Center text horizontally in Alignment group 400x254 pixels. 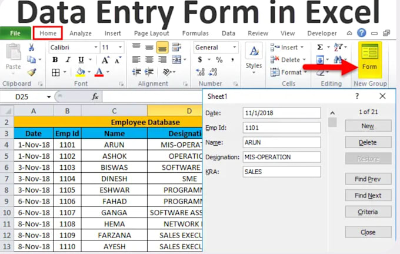point(149,60)
